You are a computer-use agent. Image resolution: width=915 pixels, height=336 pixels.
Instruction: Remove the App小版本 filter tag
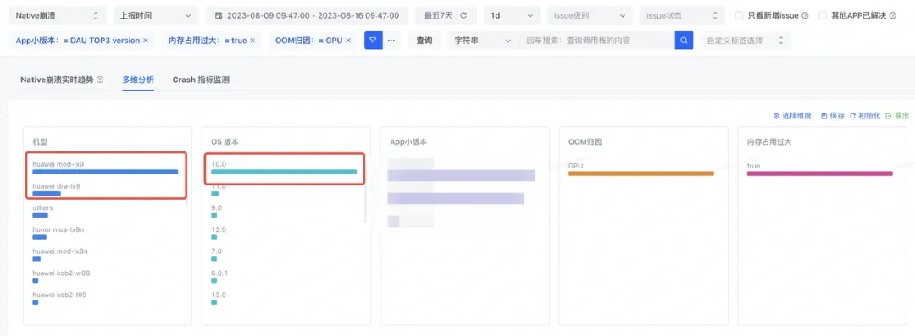pos(146,41)
